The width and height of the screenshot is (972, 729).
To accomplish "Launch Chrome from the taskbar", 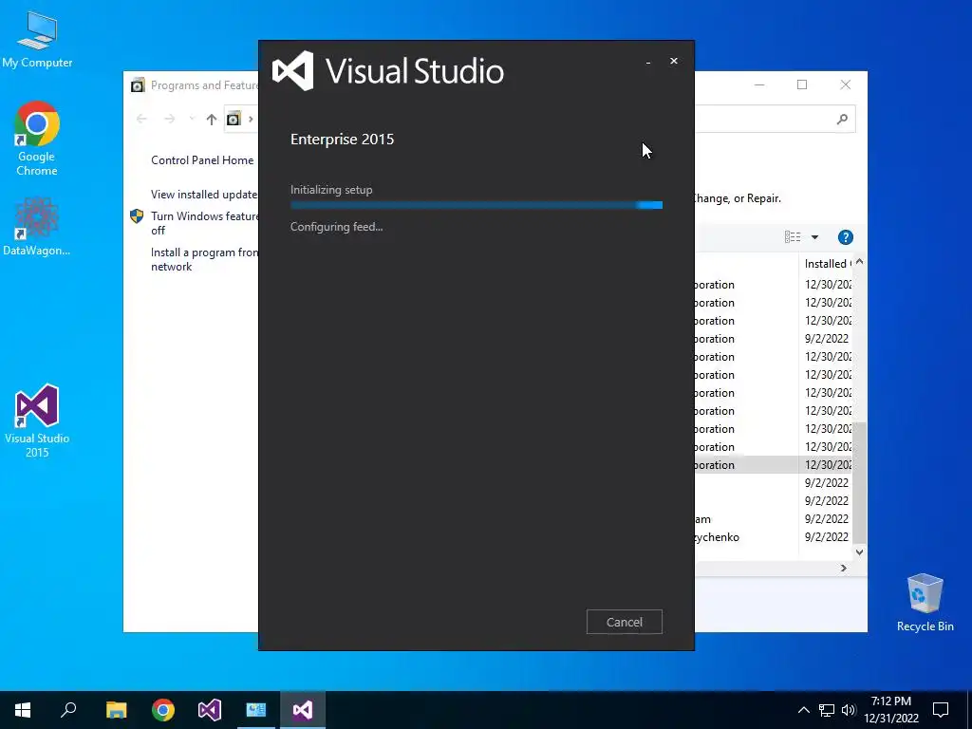I will coord(163,710).
